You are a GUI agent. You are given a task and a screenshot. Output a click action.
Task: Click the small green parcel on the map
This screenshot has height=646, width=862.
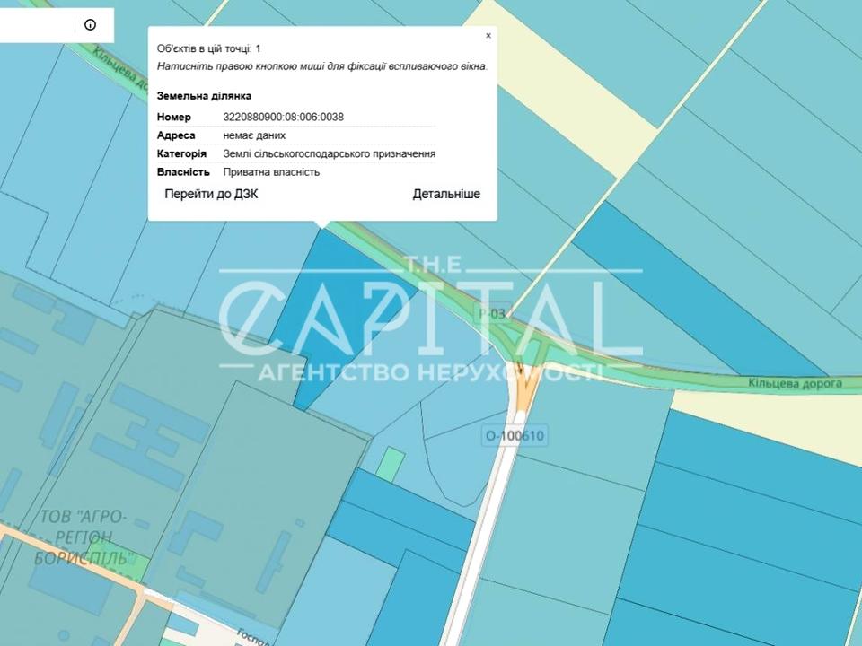click(391, 465)
